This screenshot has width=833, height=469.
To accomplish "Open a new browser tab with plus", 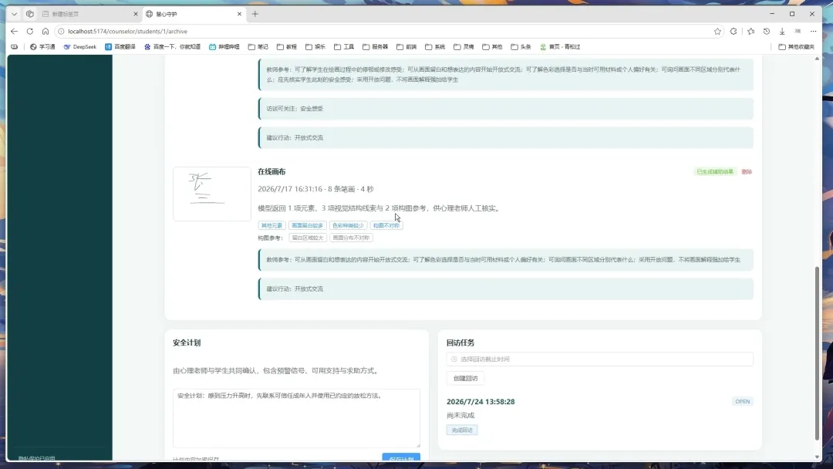I will (255, 14).
